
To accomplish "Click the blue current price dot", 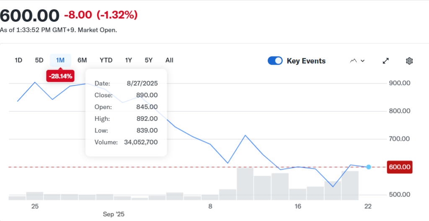I will pyautogui.click(x=369, y=167).
